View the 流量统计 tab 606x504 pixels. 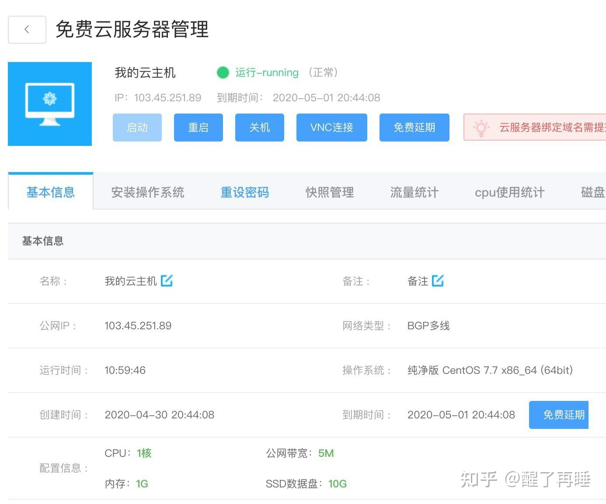click(x=414, y=192)
